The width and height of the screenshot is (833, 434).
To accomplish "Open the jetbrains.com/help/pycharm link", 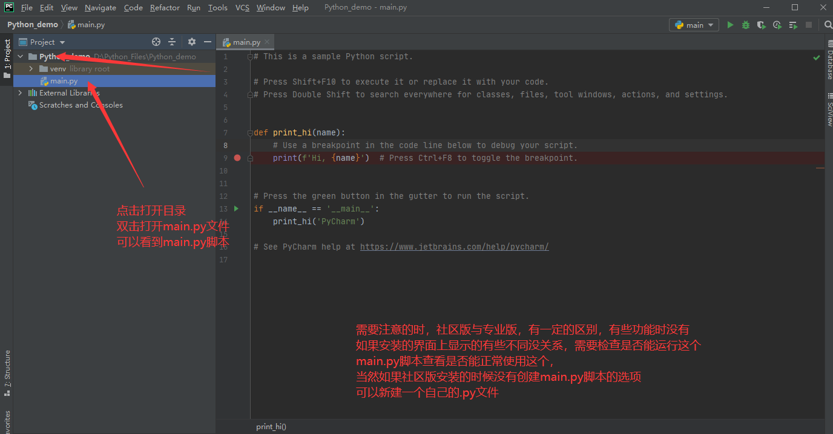I will tap(455, 247).
